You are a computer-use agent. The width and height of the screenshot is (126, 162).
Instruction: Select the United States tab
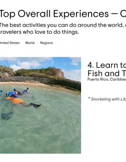(10, 43)
